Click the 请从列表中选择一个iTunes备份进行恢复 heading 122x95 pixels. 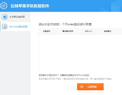65,24
